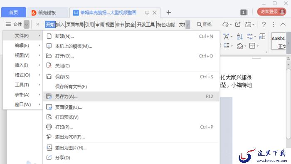Switch to the 开始 ribbon tab

pyautogui.click(x=50, y=25)
